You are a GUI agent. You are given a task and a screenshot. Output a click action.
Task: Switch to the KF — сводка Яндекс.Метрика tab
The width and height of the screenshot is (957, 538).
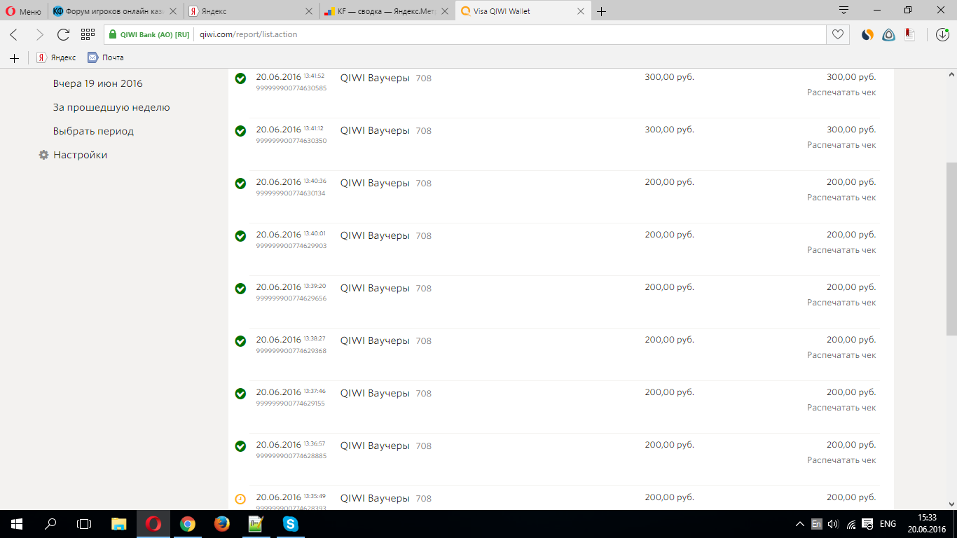coord(387,11)
